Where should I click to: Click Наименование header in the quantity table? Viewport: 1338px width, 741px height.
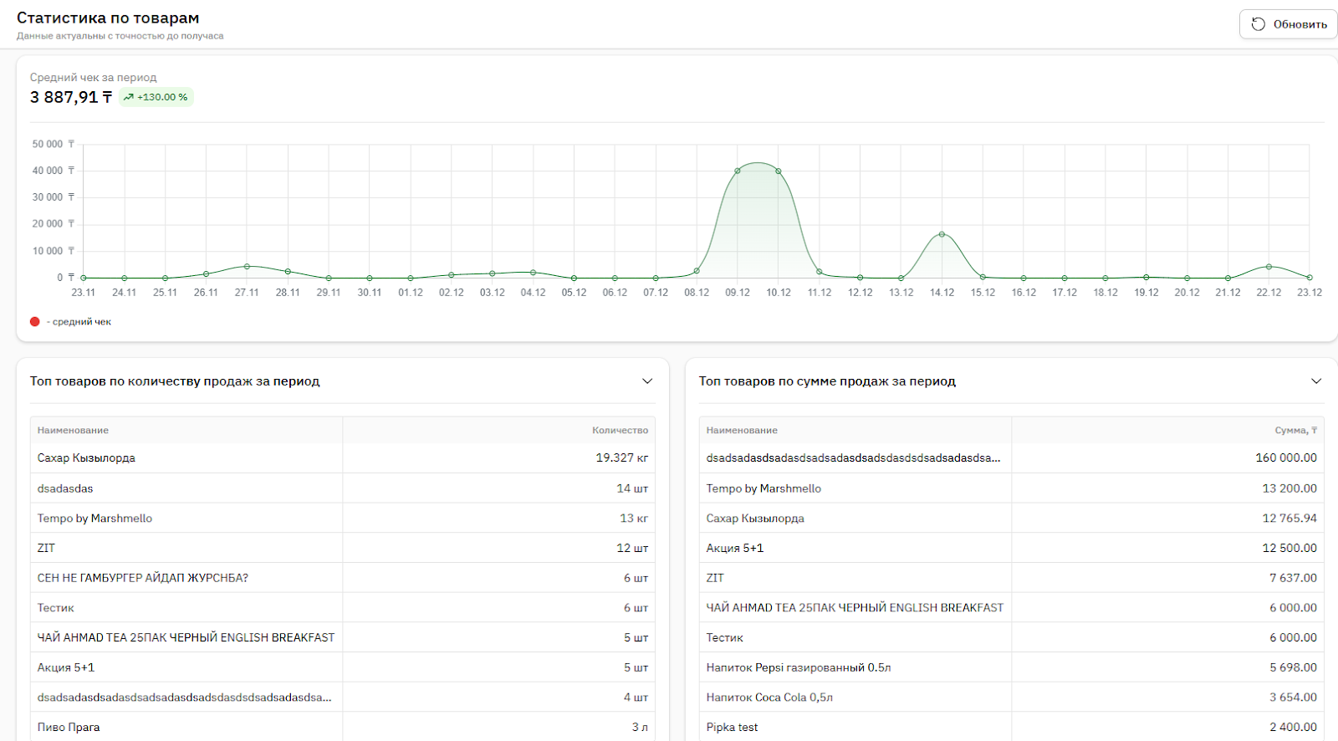point(74,430)
